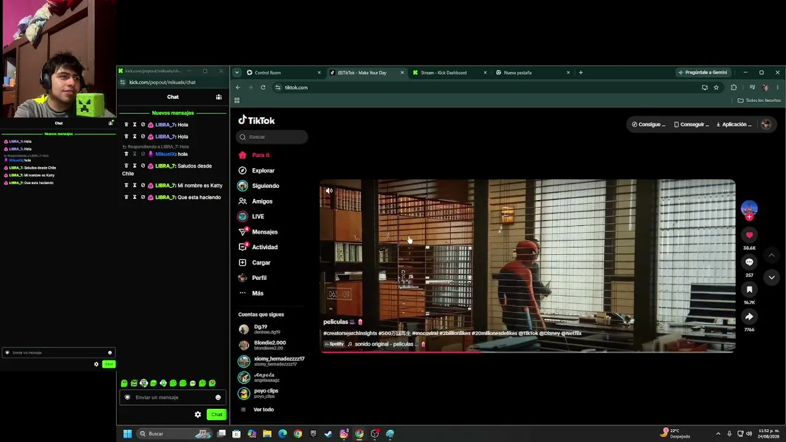Like the TikTok video with heart icon

click(749, 235)
